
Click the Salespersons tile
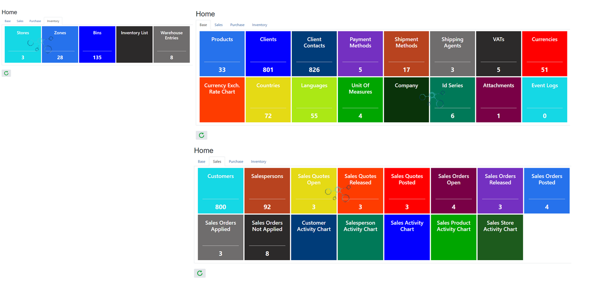[x=267, y=190]
